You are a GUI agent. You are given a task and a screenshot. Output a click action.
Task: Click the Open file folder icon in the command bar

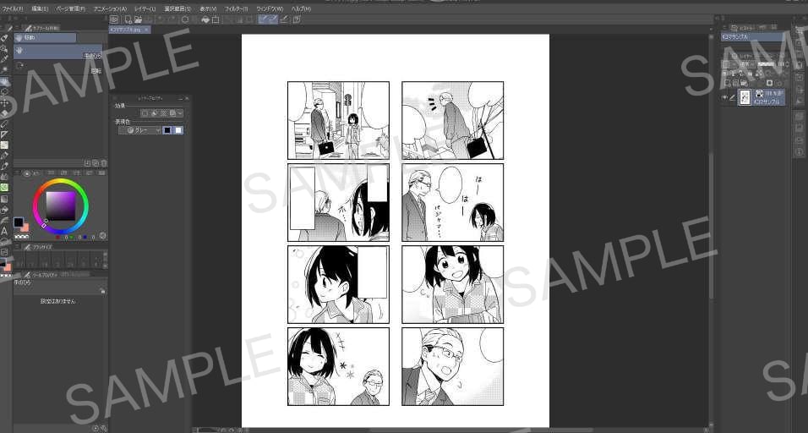(138, 19)
